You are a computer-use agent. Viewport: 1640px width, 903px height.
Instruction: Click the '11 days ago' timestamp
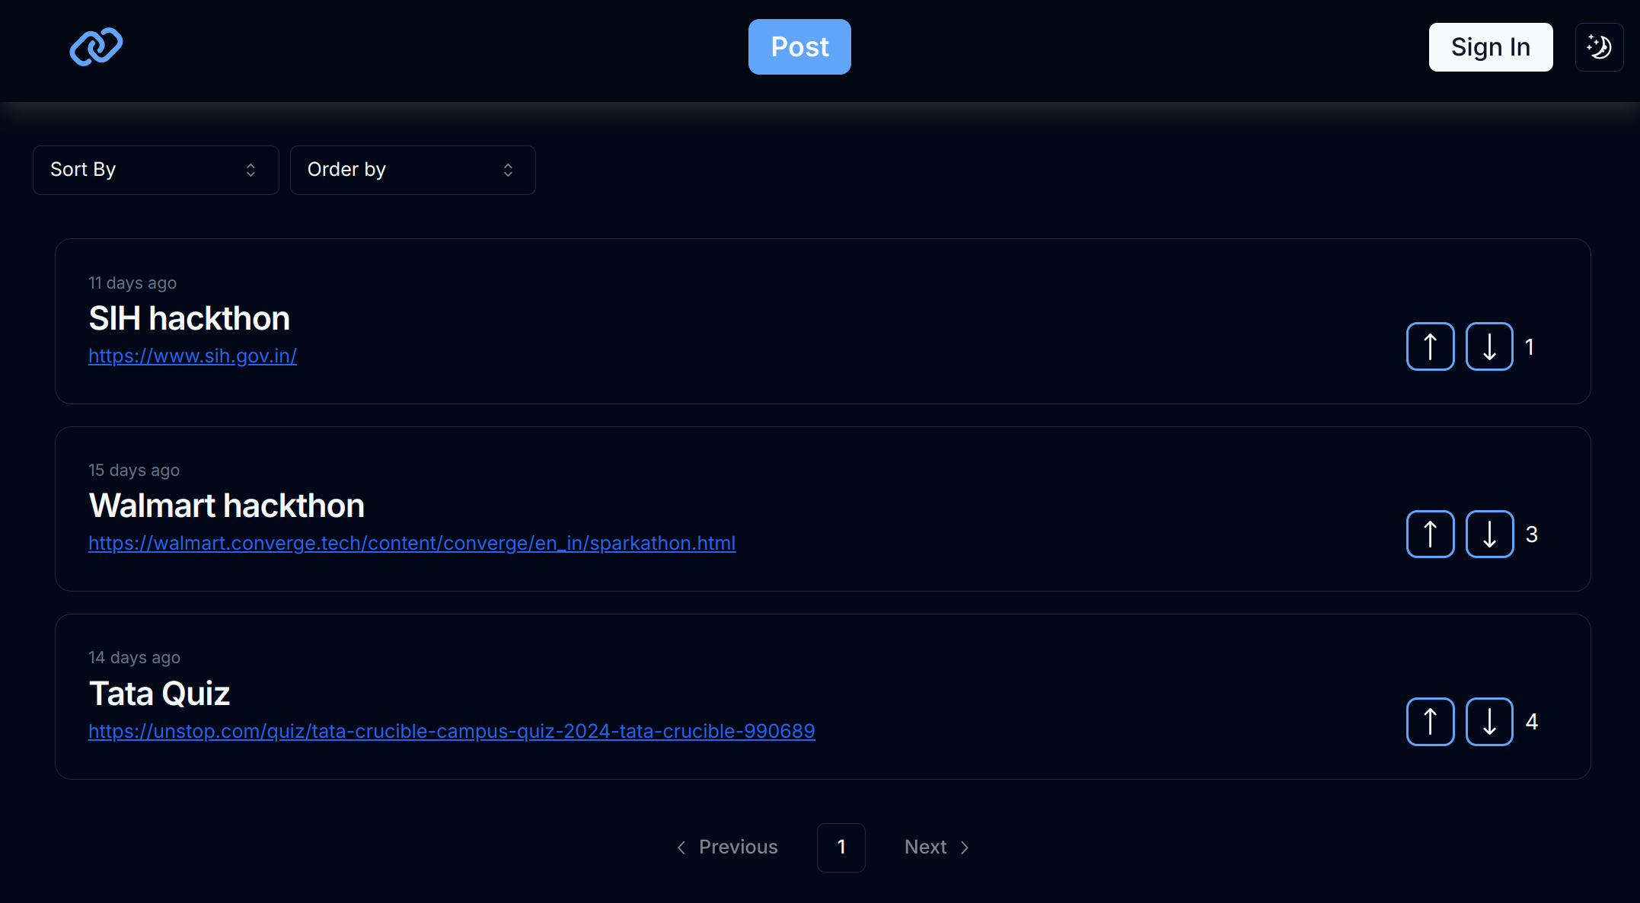tap(132, 282)
